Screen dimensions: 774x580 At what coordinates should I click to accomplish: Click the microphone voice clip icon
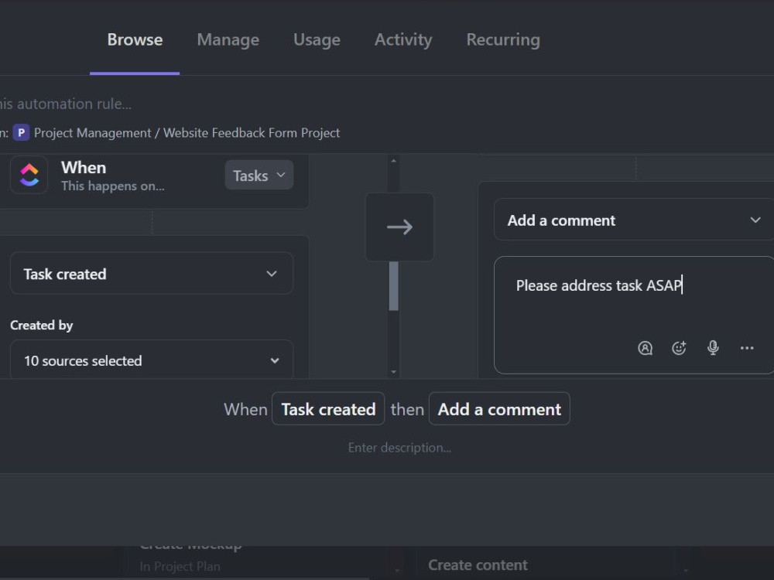(713, 348)
